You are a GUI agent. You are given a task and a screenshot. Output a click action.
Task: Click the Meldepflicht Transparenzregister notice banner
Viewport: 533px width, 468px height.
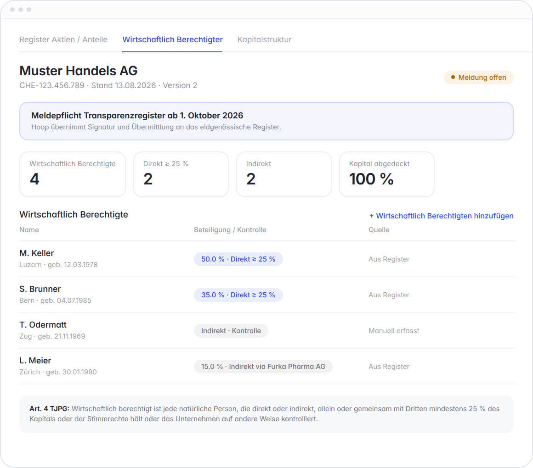click(x=266, y=121)
